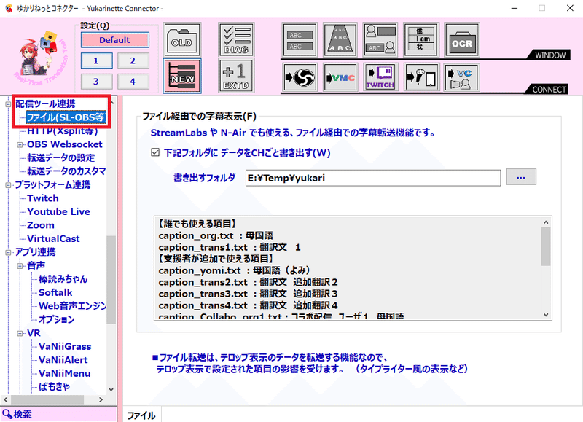This screenshot has height=422, width=583.
Task: Connect to OBS with the OBS icon
Action: pos(300,77)
